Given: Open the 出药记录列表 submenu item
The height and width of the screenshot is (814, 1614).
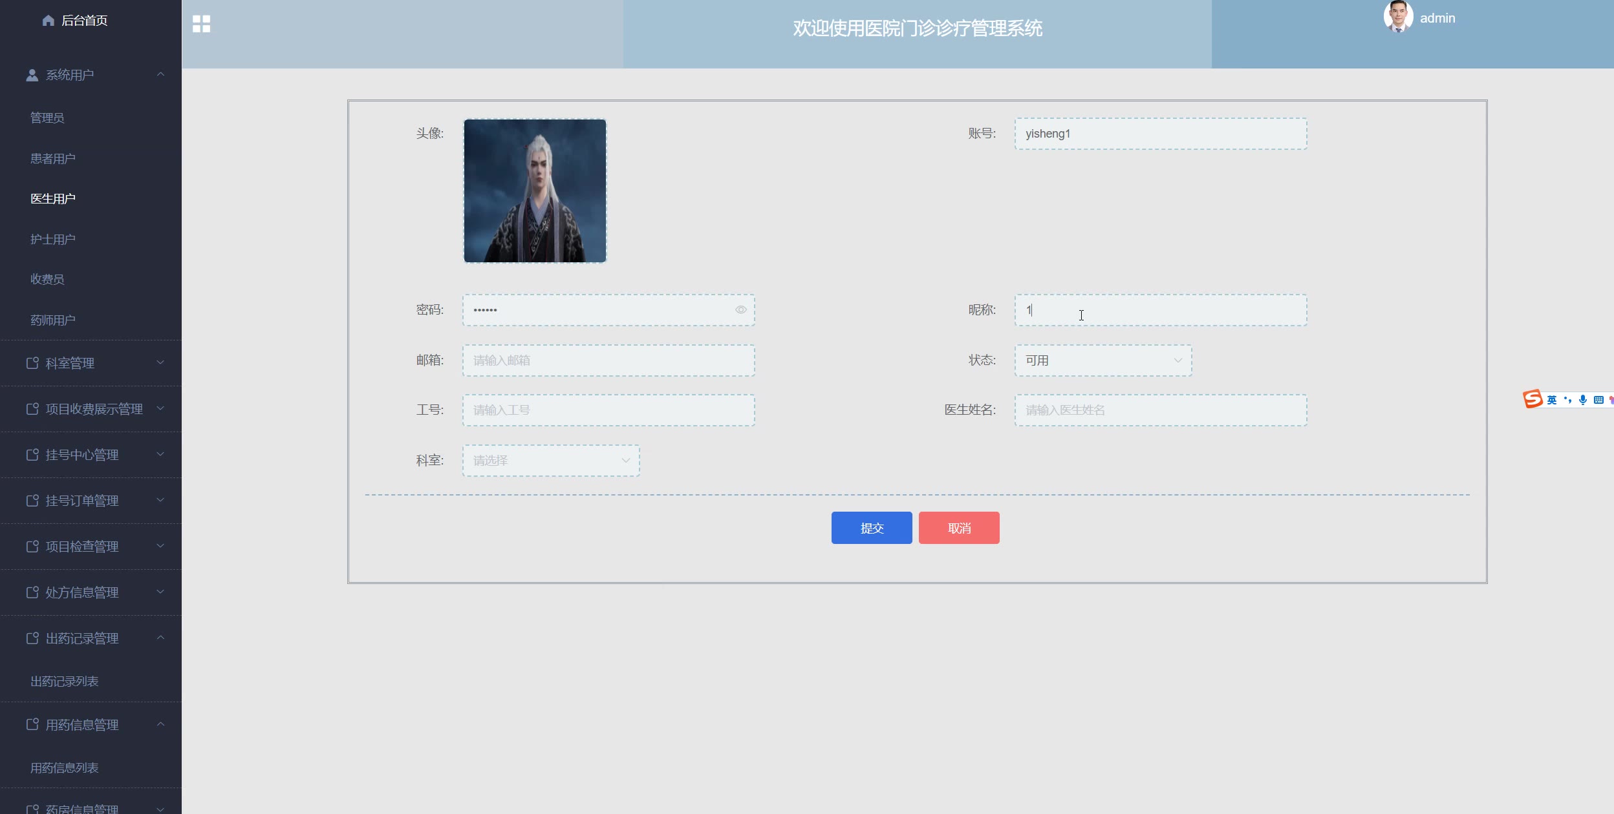Looking at the screenshot, I should pos(65,681).
